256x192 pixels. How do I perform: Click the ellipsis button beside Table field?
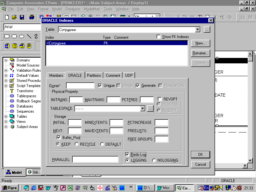point(207,30)
